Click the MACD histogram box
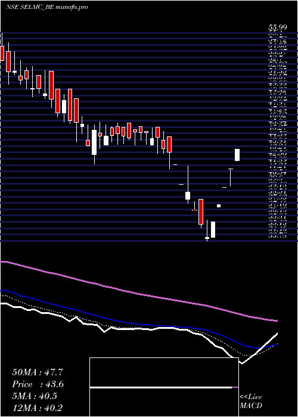 [x=164, y=387]
